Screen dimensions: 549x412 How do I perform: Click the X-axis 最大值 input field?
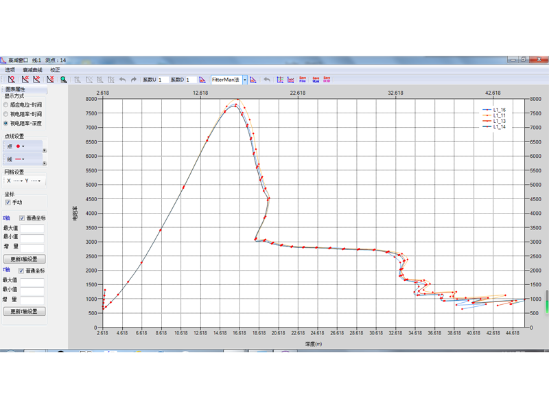point(32,229)
